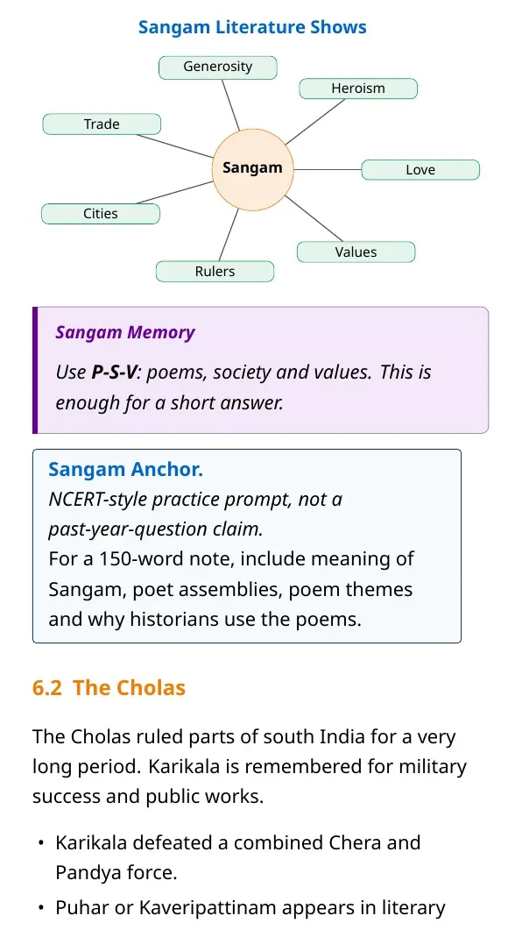This screenshot has width=522, height=930.
Task: Click the 150-word note instruction text
Action: 231,590
